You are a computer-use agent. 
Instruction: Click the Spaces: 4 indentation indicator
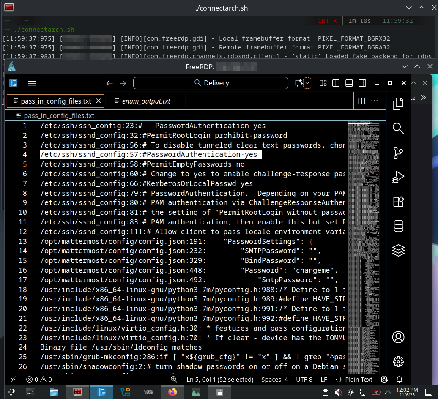pos(274,380)
